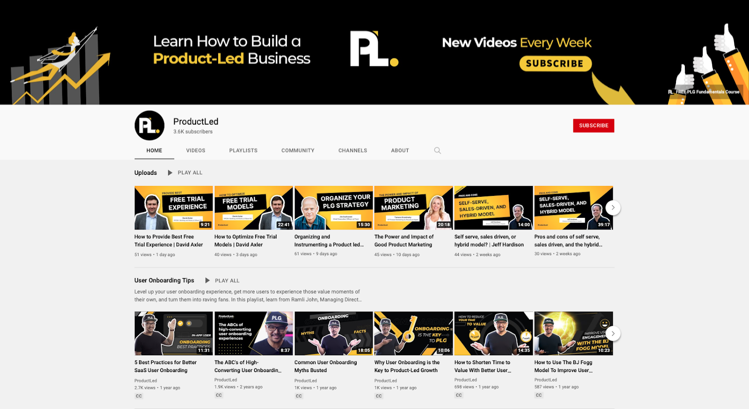Viewport: 749px width, 409px height.
Task: Go to the Community tab
Action: point(298,151)
